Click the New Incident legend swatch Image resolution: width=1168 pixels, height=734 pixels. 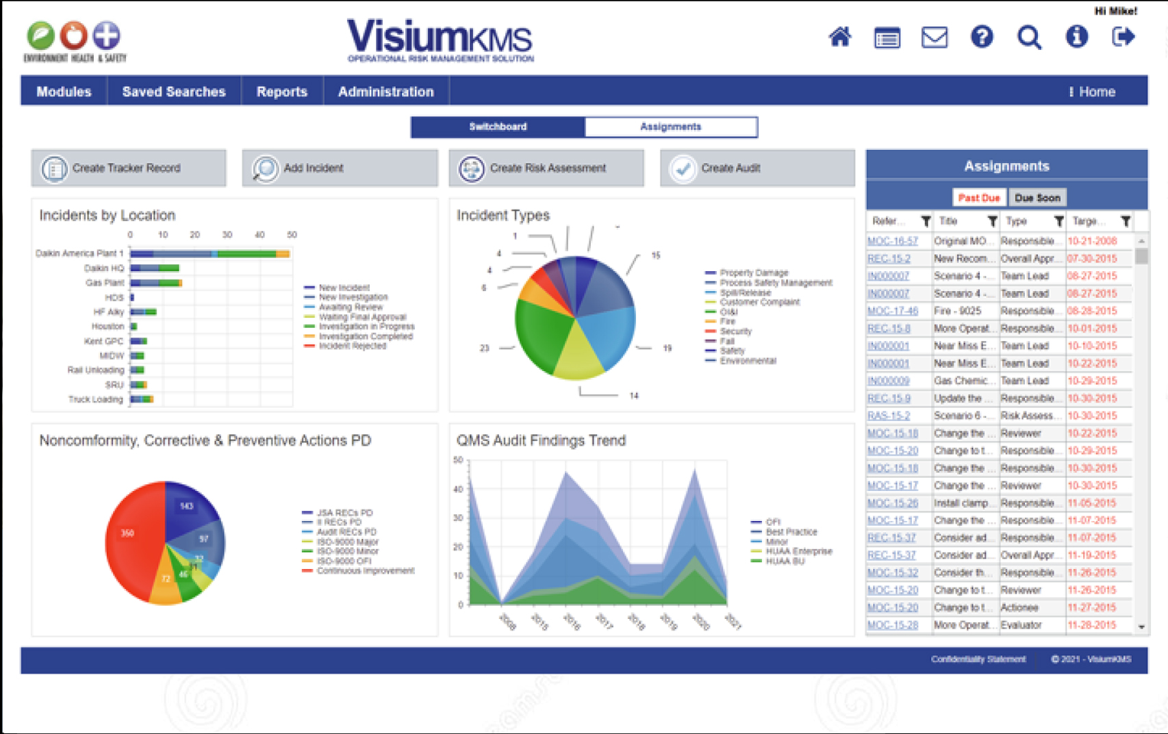309,288
